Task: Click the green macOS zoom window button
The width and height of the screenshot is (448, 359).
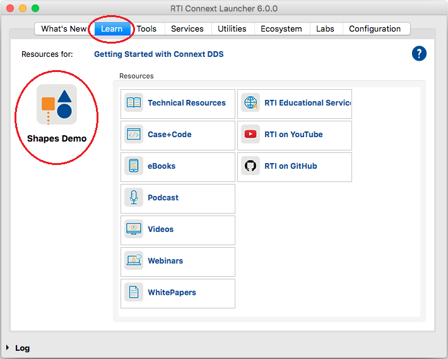Action: coord(35,9)
